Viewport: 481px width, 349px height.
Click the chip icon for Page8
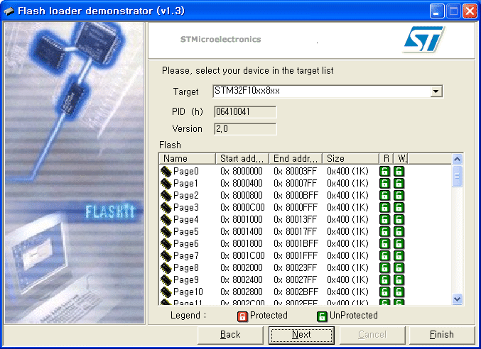166,268
